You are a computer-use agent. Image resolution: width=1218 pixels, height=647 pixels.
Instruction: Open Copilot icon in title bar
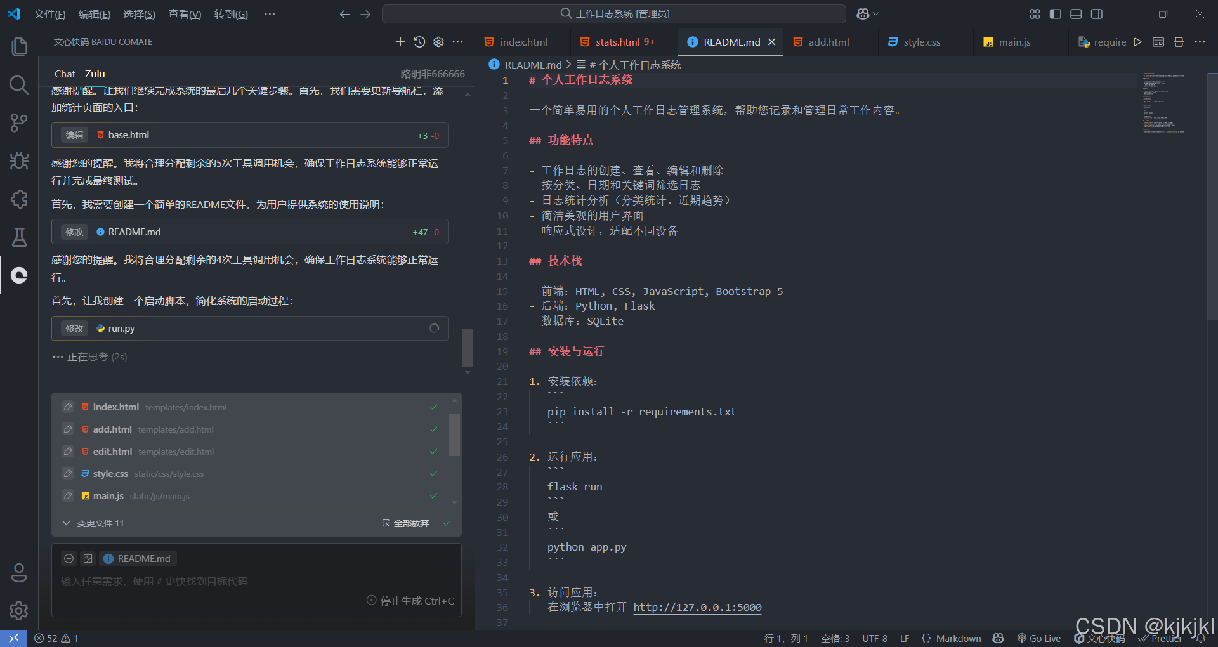click(863, 14)
